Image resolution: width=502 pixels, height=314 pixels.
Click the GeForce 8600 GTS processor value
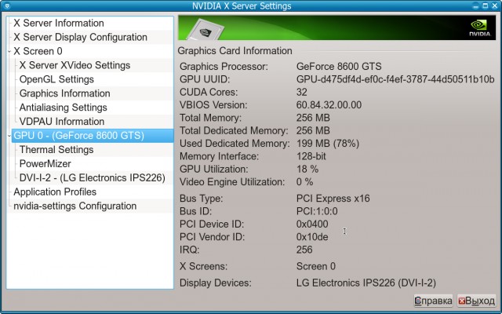(x=339, y=67)
